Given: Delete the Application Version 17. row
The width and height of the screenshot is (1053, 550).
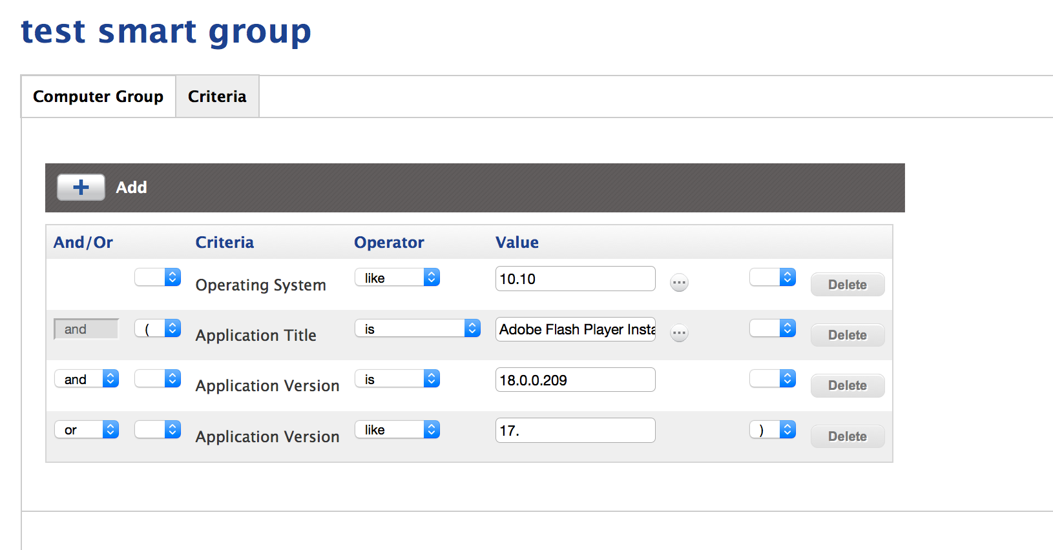Looking at the screenshot, I should [x=848, y=436].
